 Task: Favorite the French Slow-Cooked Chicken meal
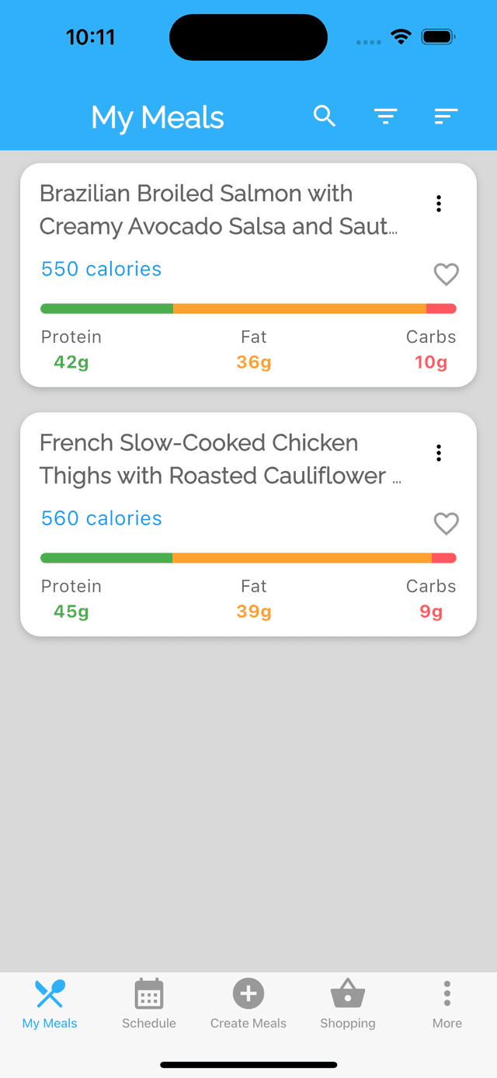point(446,524)
